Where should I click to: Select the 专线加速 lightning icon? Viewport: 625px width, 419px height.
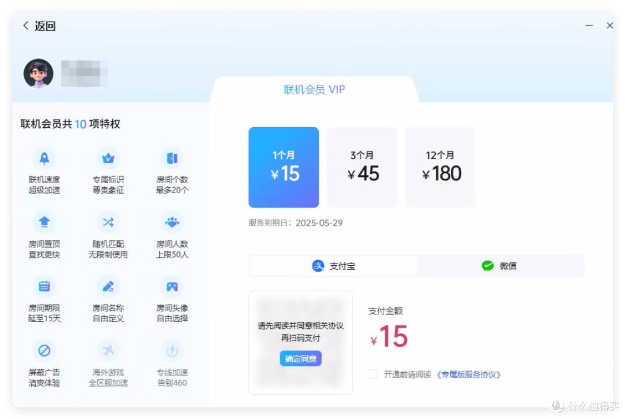point(172,351)
